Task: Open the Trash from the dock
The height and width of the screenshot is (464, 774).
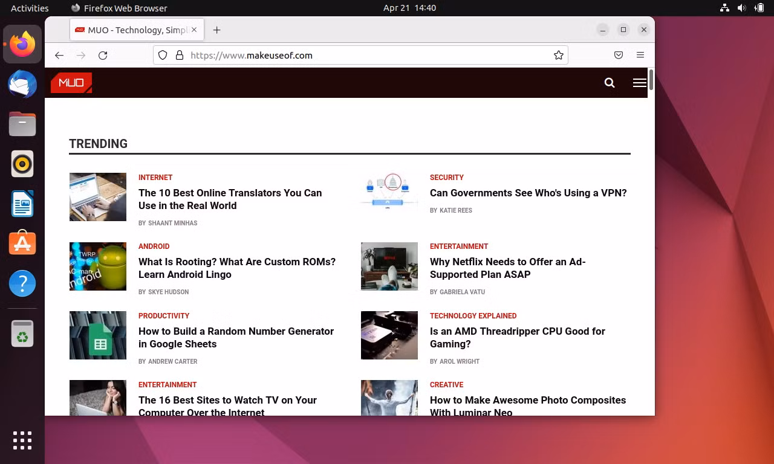Action: (x=22, y=333)
